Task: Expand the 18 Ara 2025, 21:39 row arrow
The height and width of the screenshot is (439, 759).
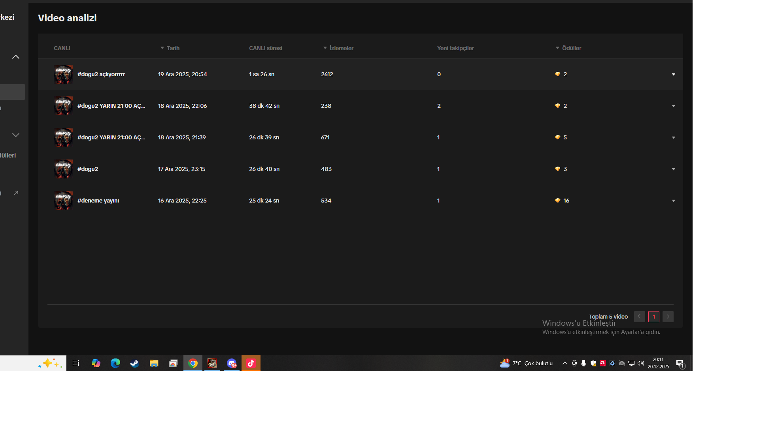Action: (x=673, y=137)
